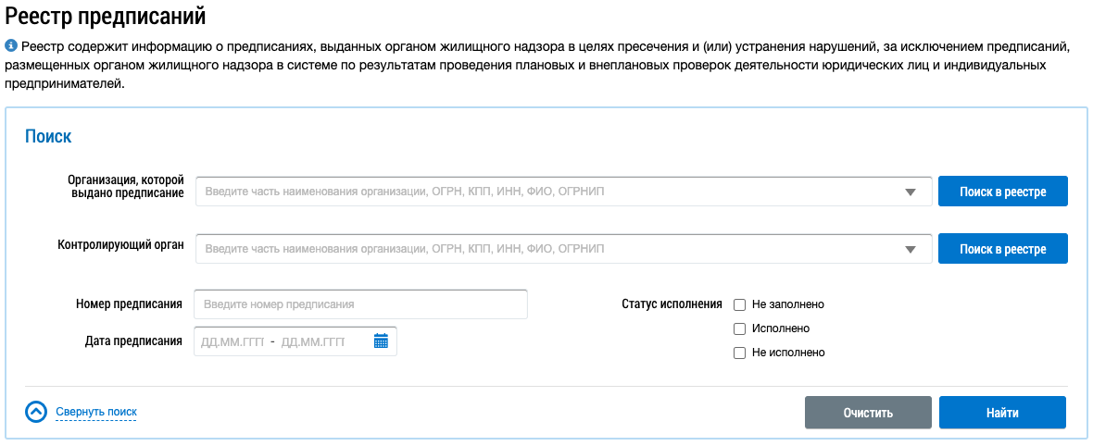Select the 'Номер предписания' input box
The image size is (1093, 446).
coord(360,304)
